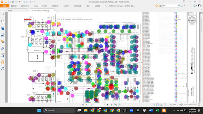The image size is (203, 114).
Task: Open File Explorer from the taskbar
Action: pos(85,110)
